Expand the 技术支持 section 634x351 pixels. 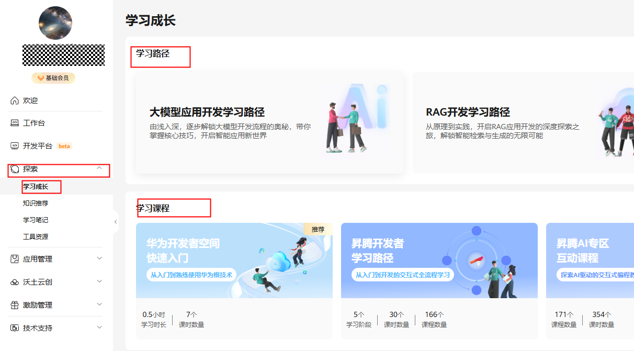coord(100,327)
